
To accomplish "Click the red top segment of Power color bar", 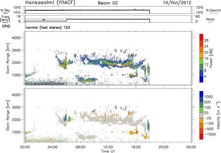I will coord(201,37).
